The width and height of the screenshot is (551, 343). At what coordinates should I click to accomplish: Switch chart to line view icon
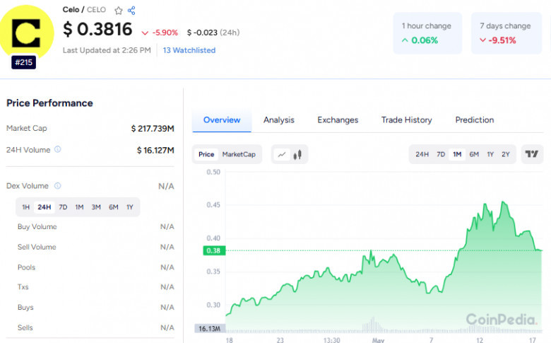tap(282, 154)
